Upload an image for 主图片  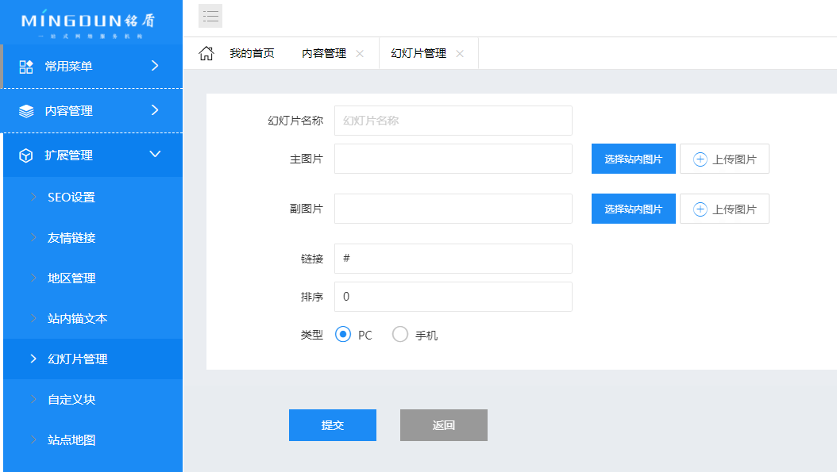pyautogui.click(x=724, y=159)
